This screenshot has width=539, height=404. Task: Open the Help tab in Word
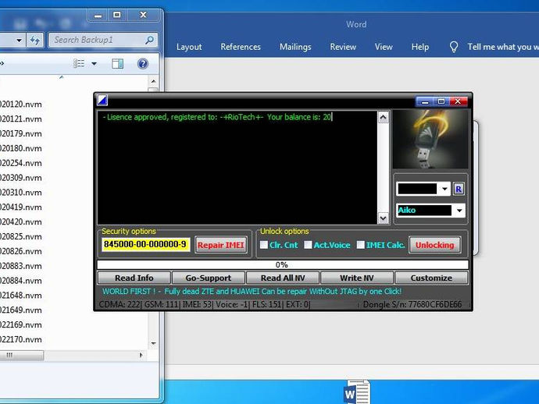coord(420,47)
